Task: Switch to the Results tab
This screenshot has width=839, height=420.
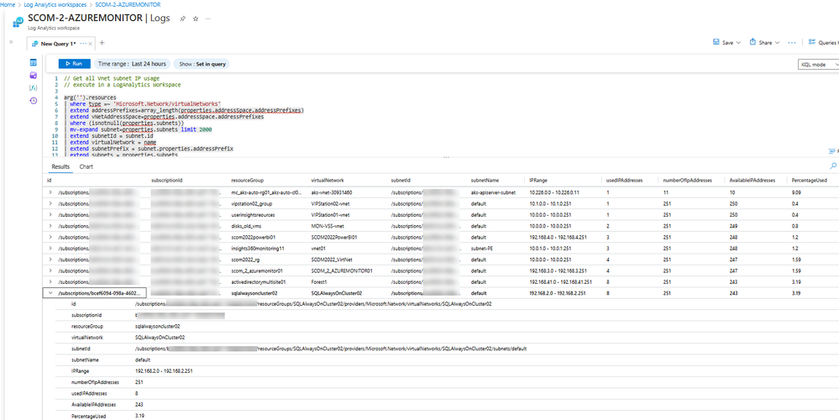Action: coord(60,166)
